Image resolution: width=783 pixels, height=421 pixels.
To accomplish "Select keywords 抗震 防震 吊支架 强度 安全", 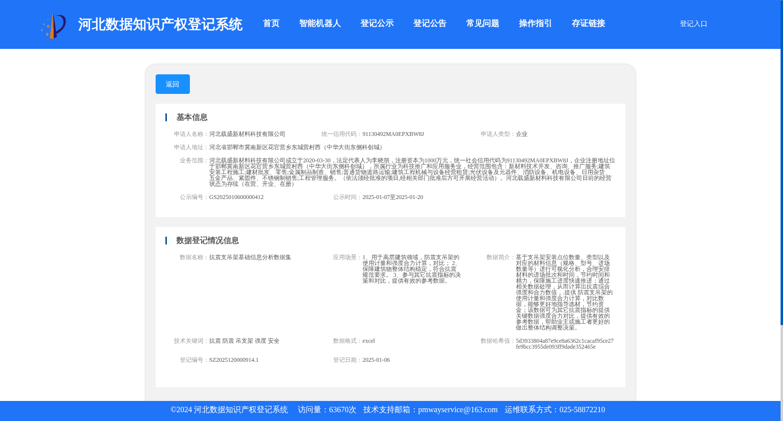I will coord(244,341).
